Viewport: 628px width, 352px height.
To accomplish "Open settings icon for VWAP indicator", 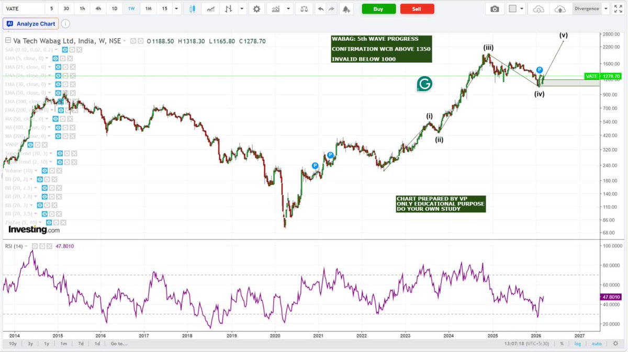I will pyautogui.click(x=37, y=144).
